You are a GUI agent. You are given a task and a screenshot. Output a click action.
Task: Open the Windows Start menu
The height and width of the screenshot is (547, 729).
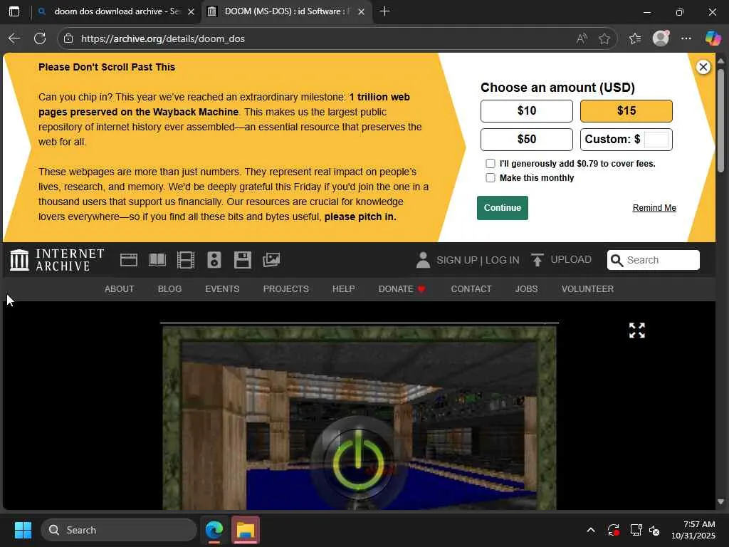(x=23, y=530)
